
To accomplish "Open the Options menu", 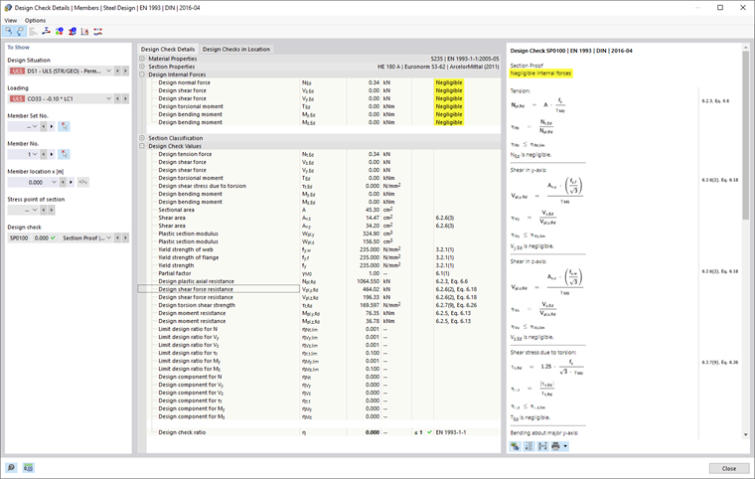I will tap(35, 20).
